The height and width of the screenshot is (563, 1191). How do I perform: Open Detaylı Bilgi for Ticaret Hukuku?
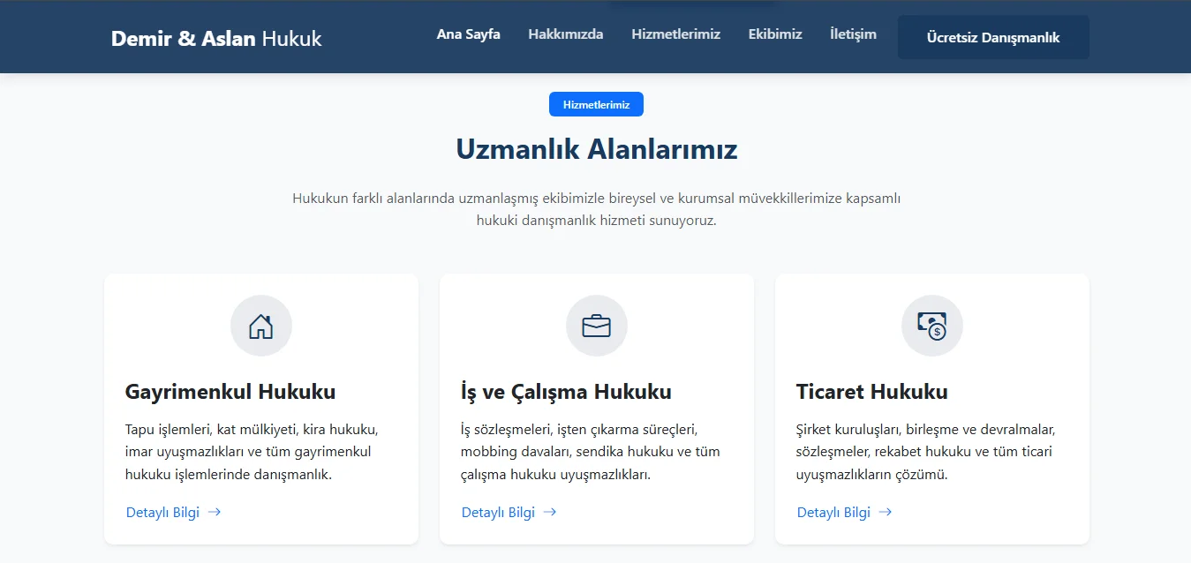(833, 512)
